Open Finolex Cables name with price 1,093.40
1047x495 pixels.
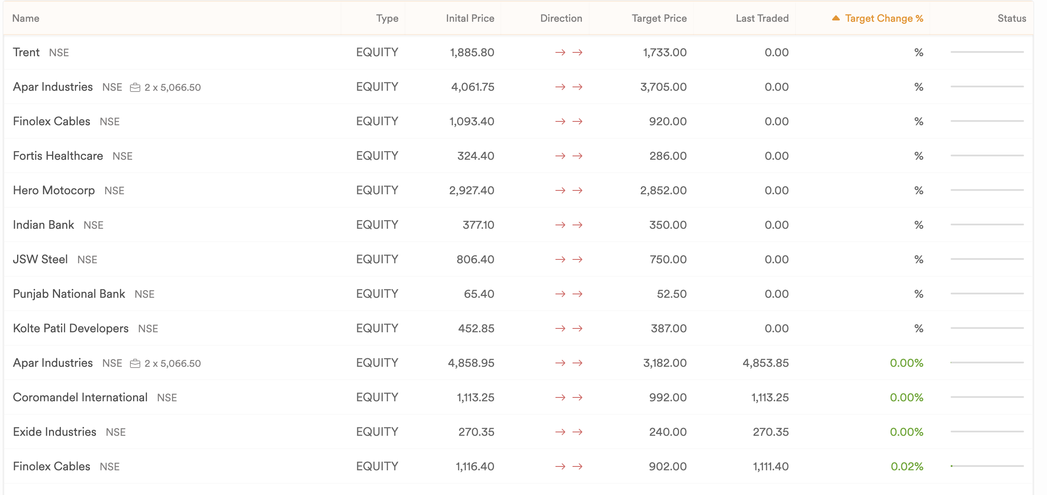pyautogui.click(x=52, y=121)
